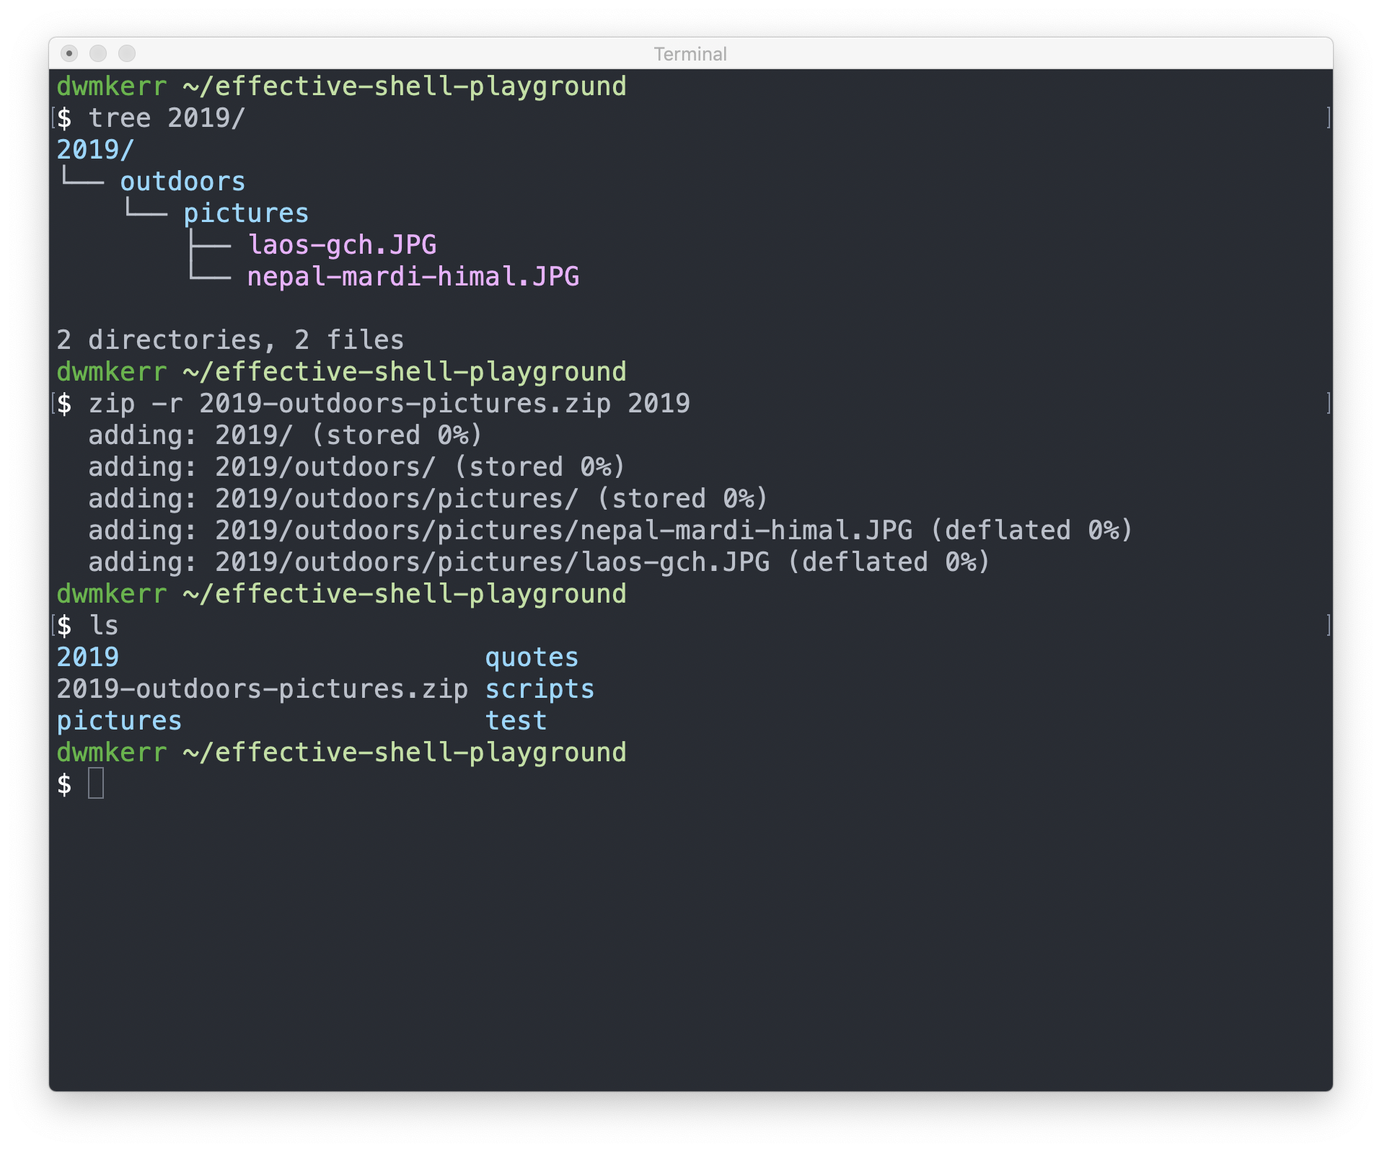Select the 'outdoors' directory in tree output
The width and height of the screenshot is (1382, 1152).
[x=182, y=181]
